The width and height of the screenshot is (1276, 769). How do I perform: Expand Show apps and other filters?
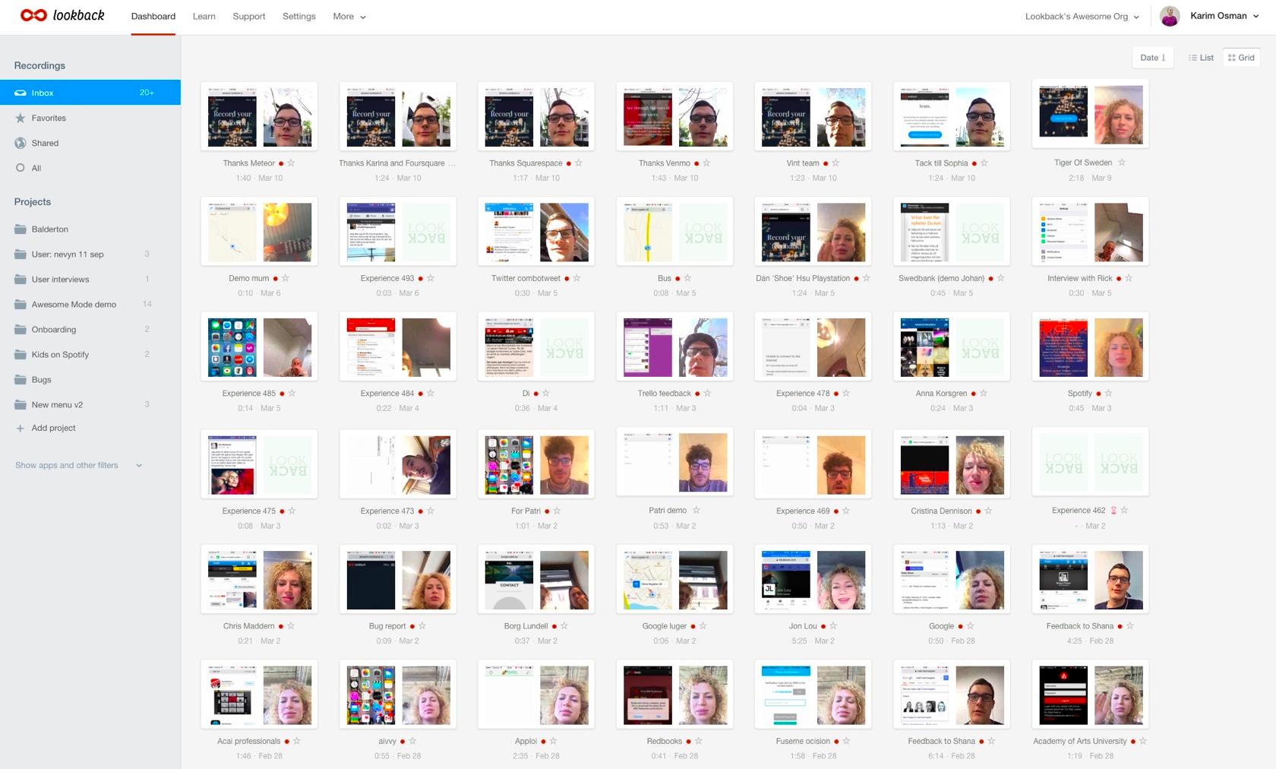click(x=79, y=465)
